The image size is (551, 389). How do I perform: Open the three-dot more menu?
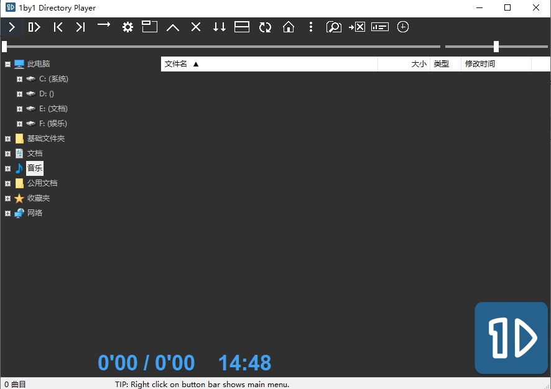[x=311, y=27]
